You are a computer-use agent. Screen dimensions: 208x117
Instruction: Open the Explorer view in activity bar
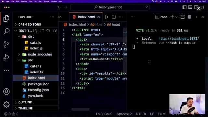click(6, 19)
